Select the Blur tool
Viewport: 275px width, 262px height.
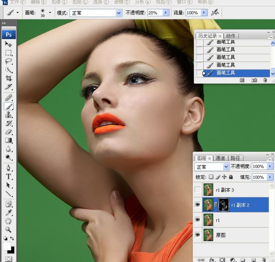tap(8, 149)
